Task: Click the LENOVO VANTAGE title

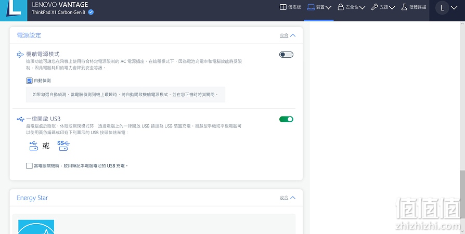Action: click(60, 5)
